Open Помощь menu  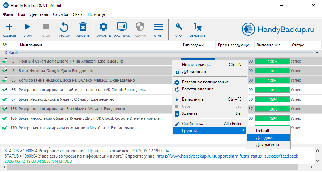(96, 14)
